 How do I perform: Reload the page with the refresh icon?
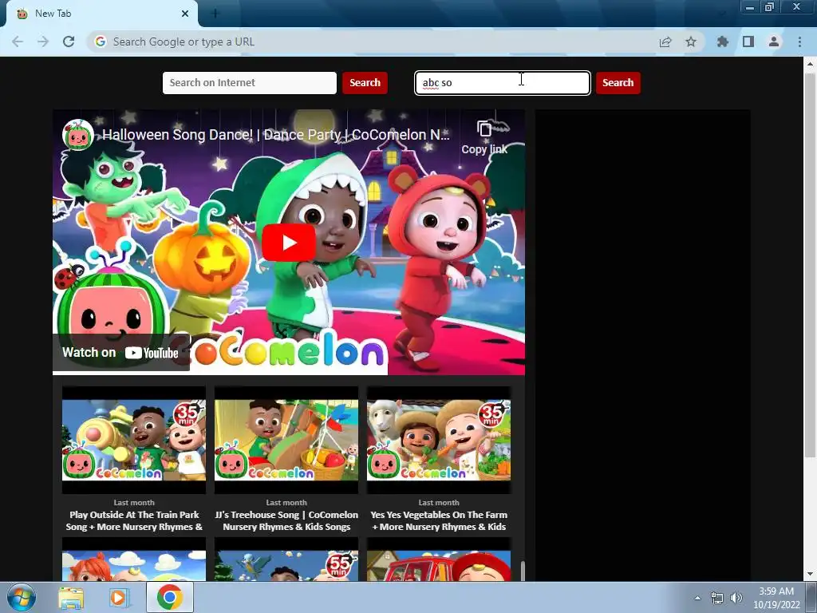(69, 42)
